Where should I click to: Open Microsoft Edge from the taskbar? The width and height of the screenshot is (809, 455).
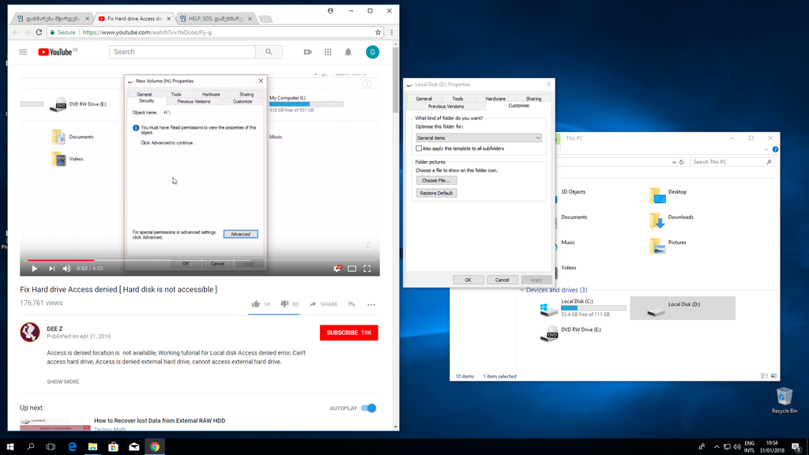[72, 447]
